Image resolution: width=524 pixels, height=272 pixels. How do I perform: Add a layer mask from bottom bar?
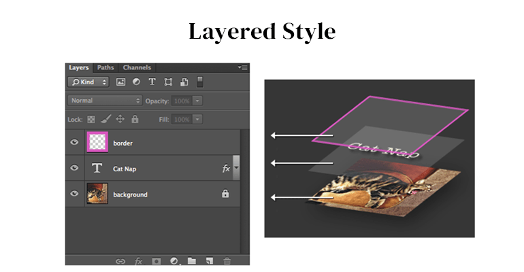(x=156, y=260)
